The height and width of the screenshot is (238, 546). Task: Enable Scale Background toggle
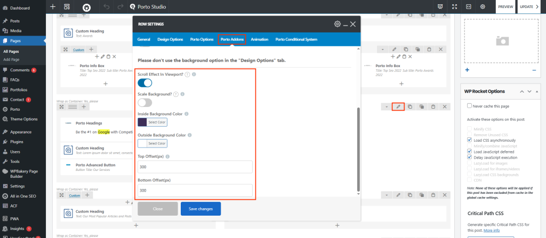(x=145, y=103)
